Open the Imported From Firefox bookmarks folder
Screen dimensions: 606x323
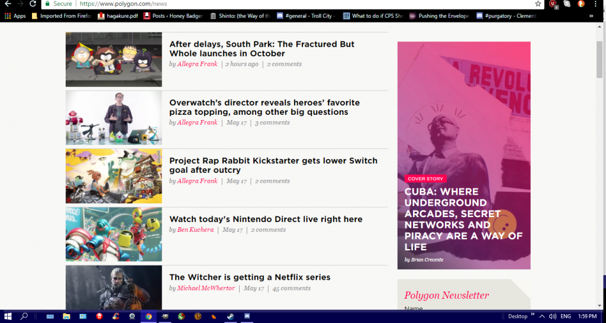tap(62, 16)
